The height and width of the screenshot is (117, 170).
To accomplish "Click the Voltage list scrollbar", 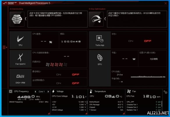I will (87, 102).
